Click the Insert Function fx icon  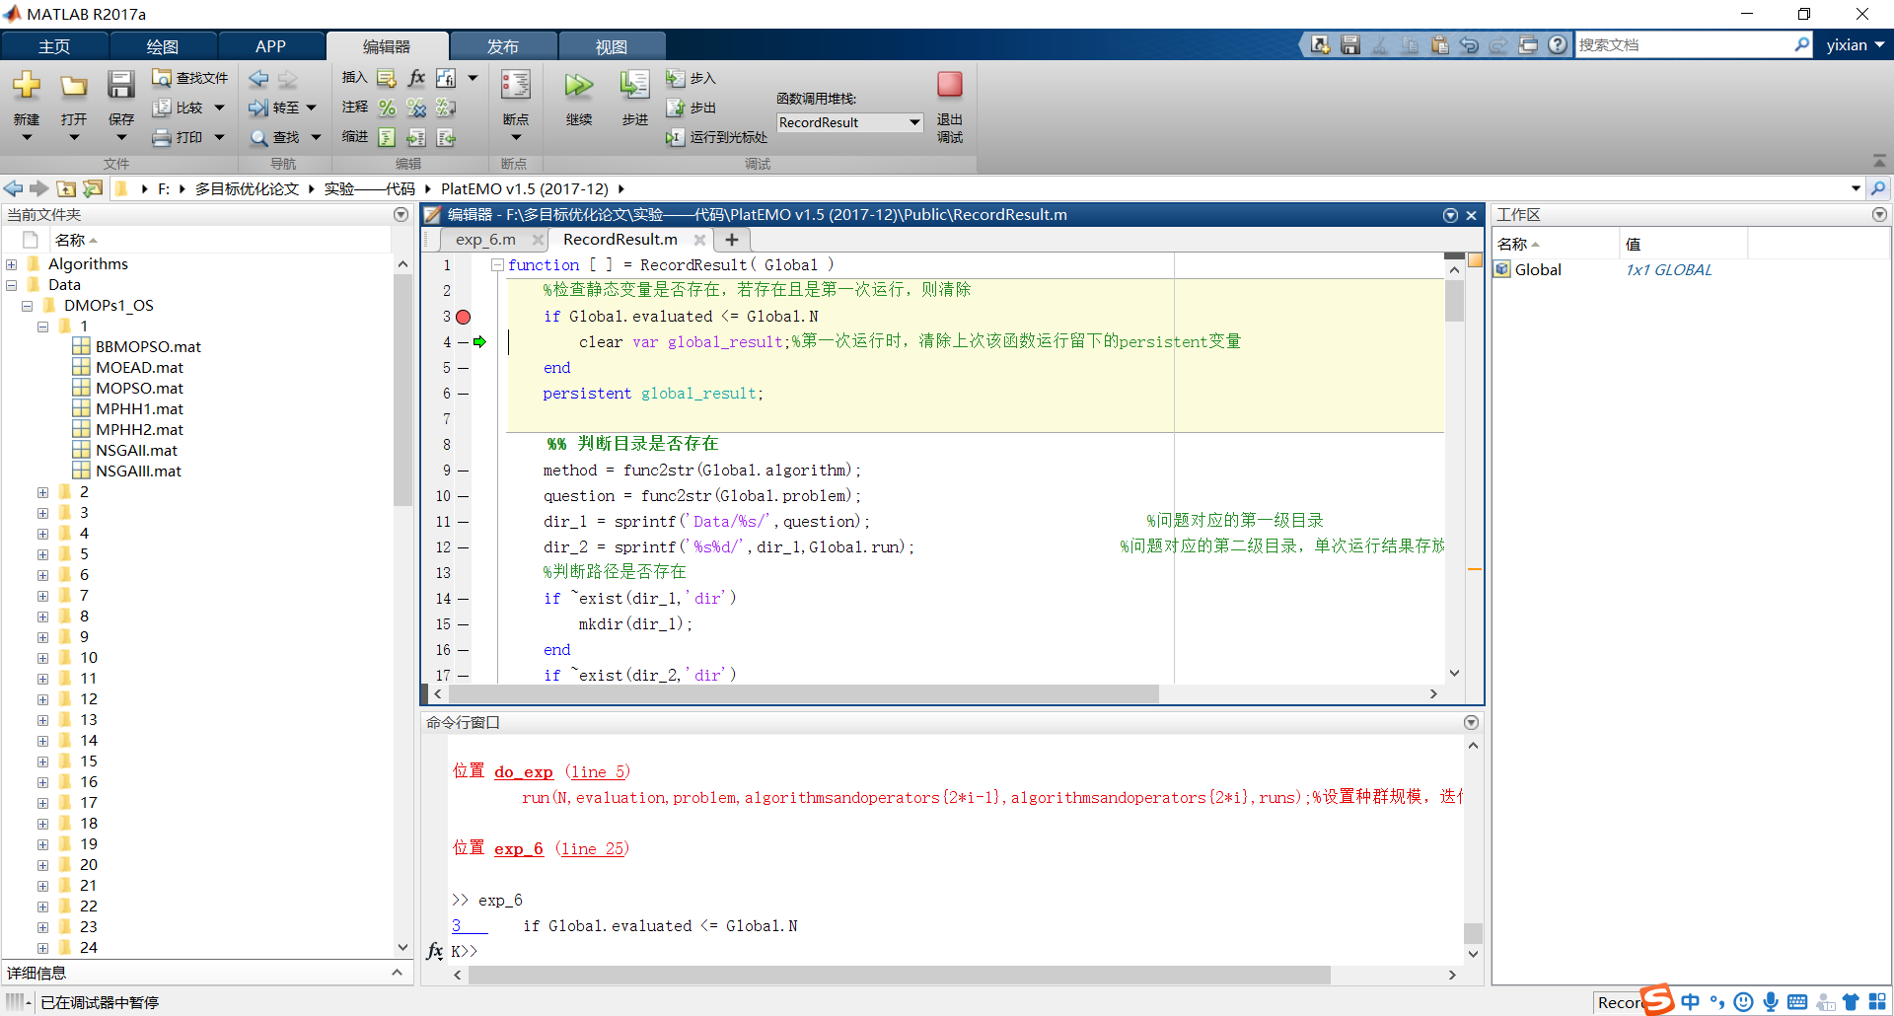click(x=415, y=78)
